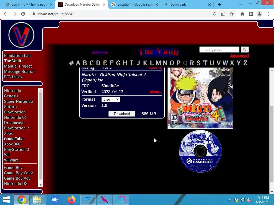Close the adoptium Google Search tab

pyautogui.click(x=157, y=5)
